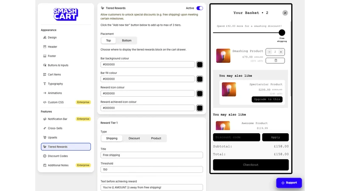Screen dimensions: 340x191
Task: Open the Cross-Sells feature page
Action: click(x=66, y=128)
